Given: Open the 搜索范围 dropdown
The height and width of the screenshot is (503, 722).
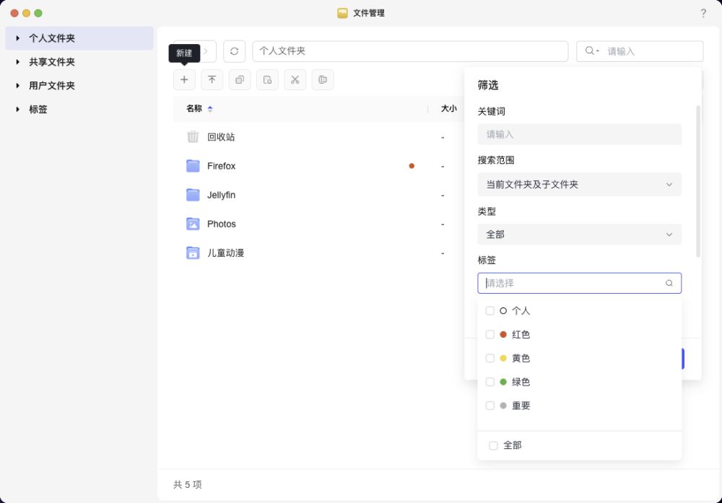Looking at the screenshot, I should point(579,184).
